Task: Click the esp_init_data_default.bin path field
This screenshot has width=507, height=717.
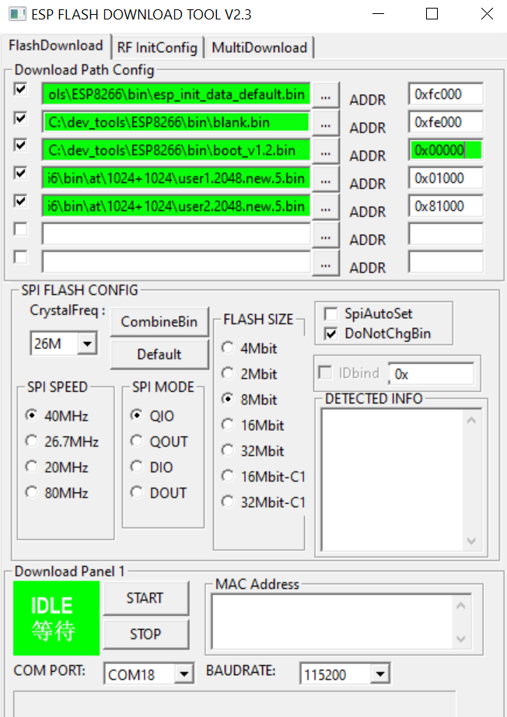Action: (x=176, y=94)
